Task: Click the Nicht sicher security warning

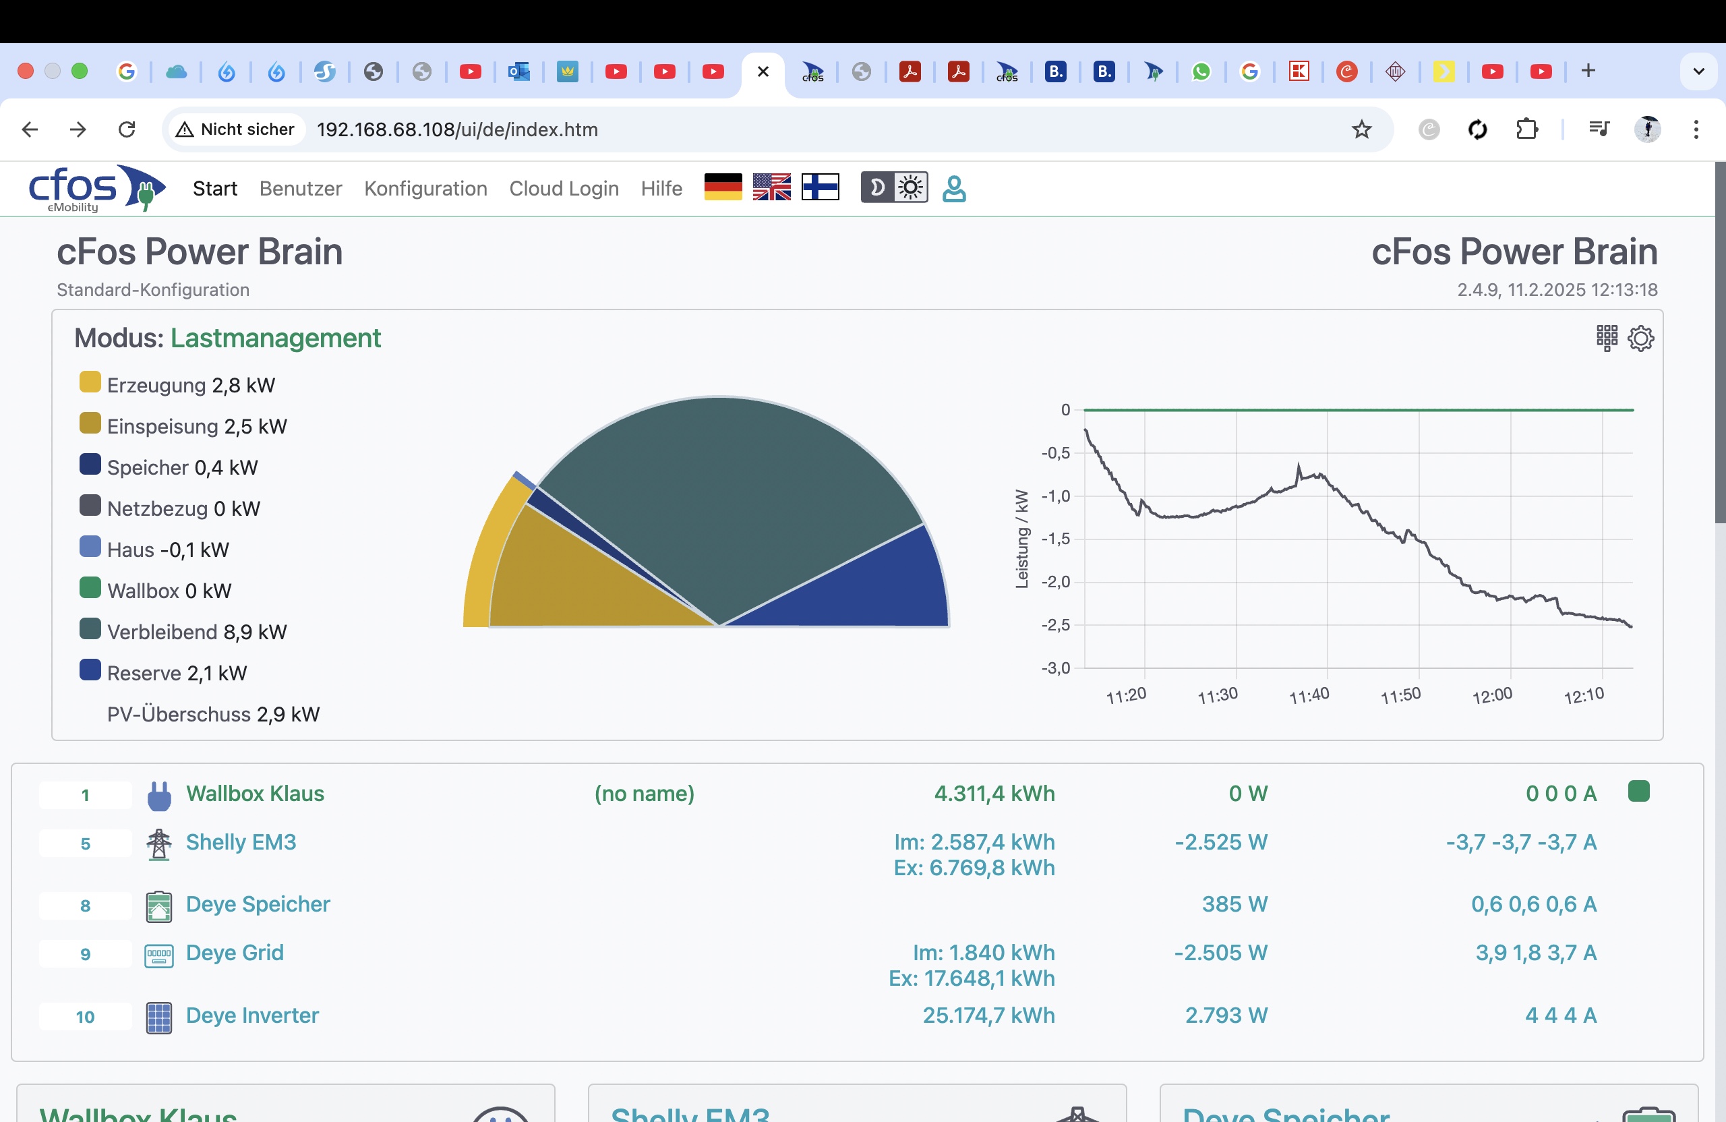Action: 236,130
